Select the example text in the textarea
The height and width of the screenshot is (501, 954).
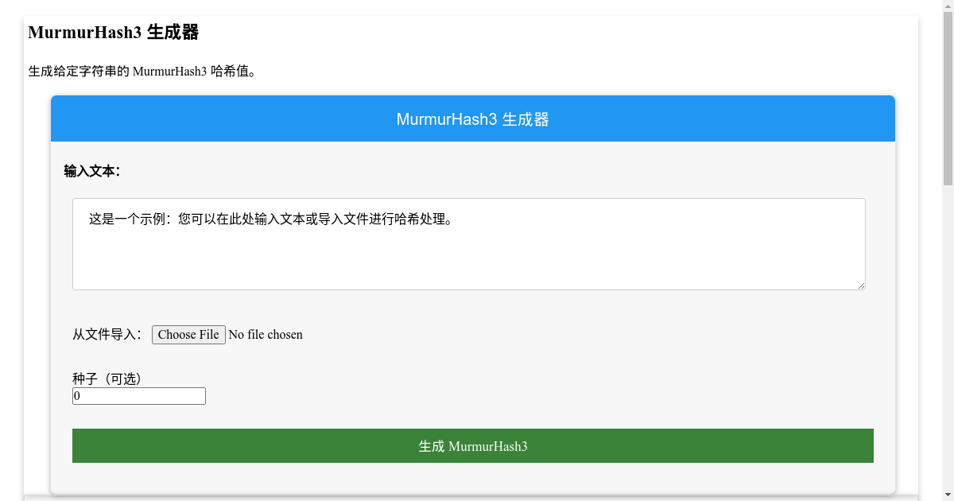pyautogui.click(x=270, y=220)
